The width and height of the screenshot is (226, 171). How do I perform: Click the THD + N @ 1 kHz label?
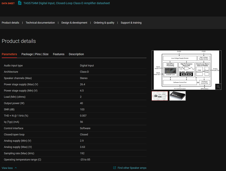click(x=16, y=116)
